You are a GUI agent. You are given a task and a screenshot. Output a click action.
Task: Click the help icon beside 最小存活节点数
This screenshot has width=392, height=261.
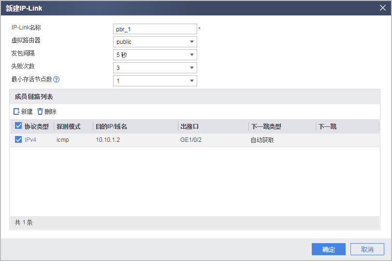tap(56, 80)
